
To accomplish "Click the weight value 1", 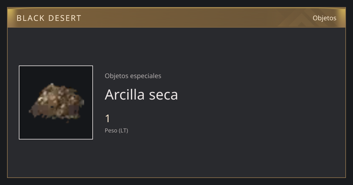I will 108,119.
